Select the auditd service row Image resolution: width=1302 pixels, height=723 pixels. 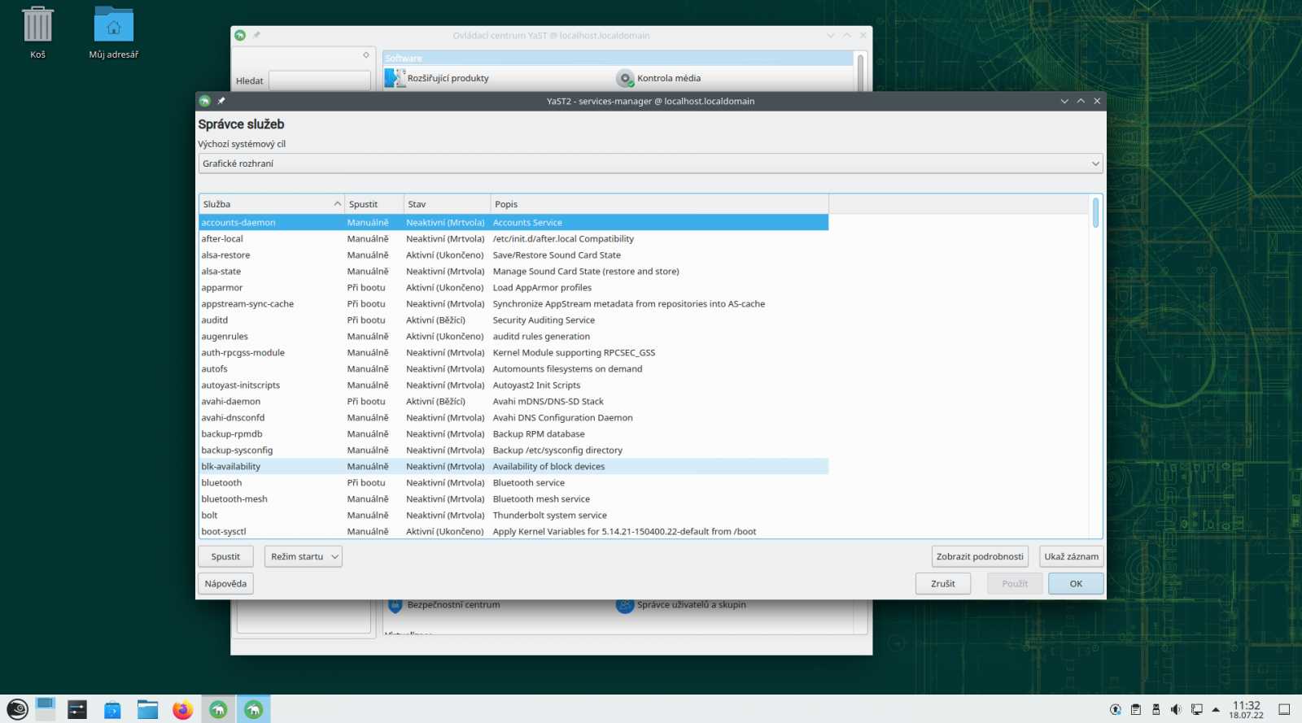click(513, 320)
